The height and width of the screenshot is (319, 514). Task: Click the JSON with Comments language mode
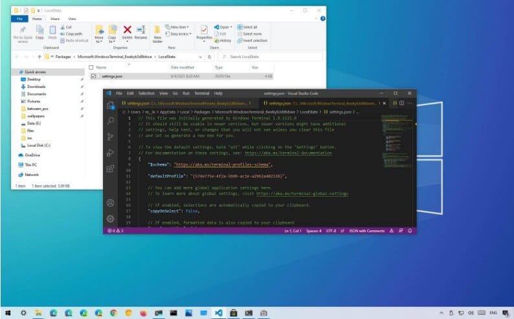[367, 230]
